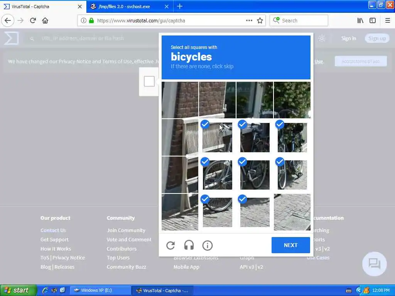The image size is (395, 296).
Task: Open the chat bubble icon
Action: click(374, 264)
